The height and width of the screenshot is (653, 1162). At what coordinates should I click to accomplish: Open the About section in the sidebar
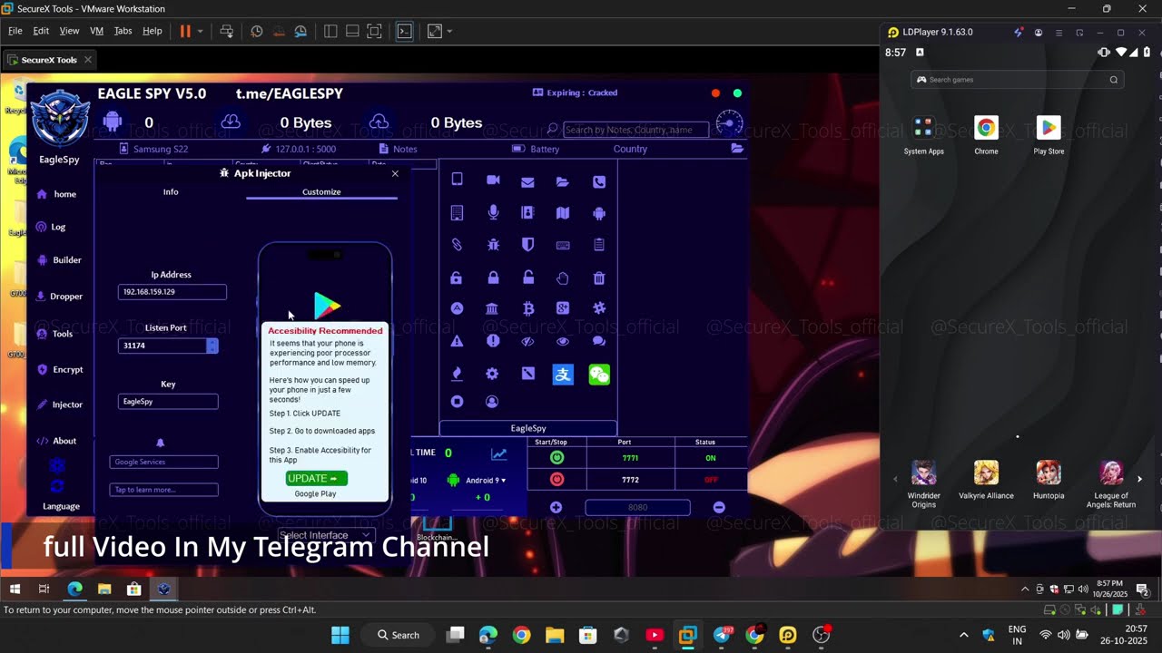coord(56,441)
